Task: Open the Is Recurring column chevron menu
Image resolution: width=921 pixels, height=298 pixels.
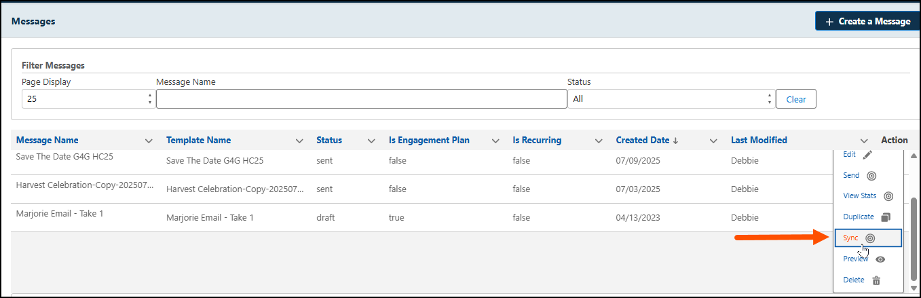Action: point(599,141)
